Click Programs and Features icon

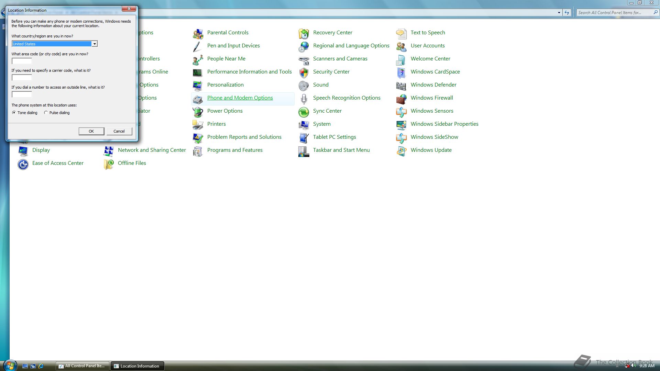(x=198, y=151)
